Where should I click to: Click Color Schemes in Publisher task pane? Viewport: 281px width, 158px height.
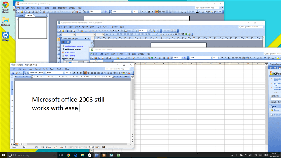click(x=70, y=52)
